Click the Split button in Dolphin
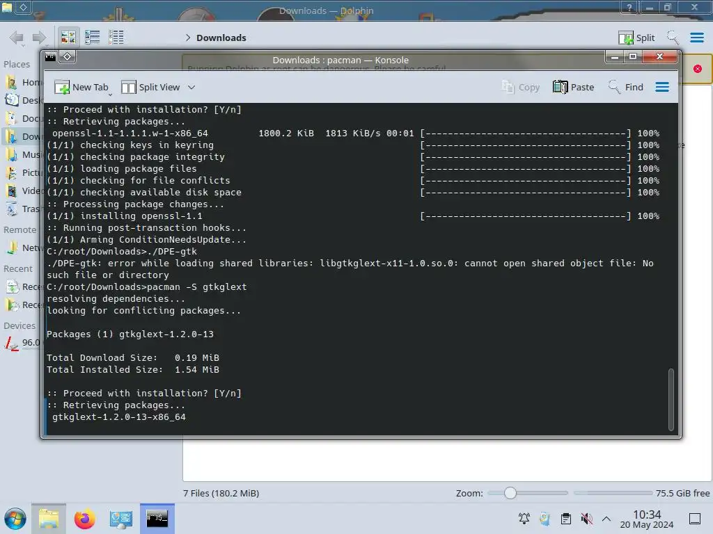 636,38
